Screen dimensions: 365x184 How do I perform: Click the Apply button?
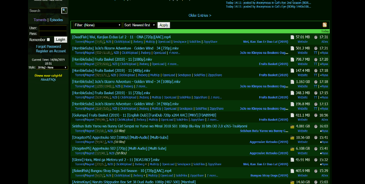pos(163,25)
